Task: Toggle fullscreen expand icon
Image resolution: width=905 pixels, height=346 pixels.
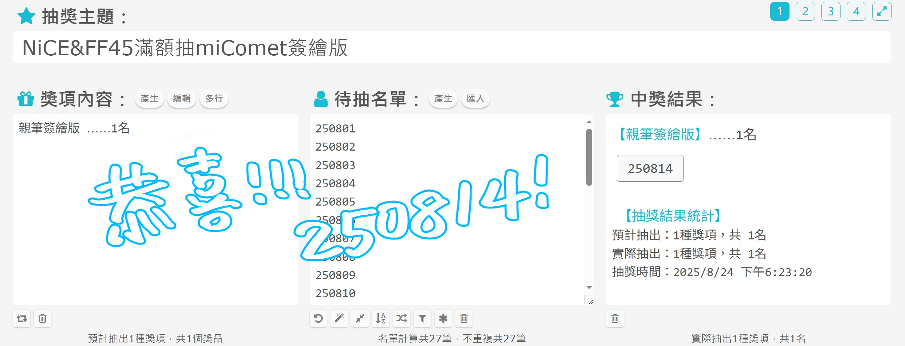Action: (x=882, y=11)
